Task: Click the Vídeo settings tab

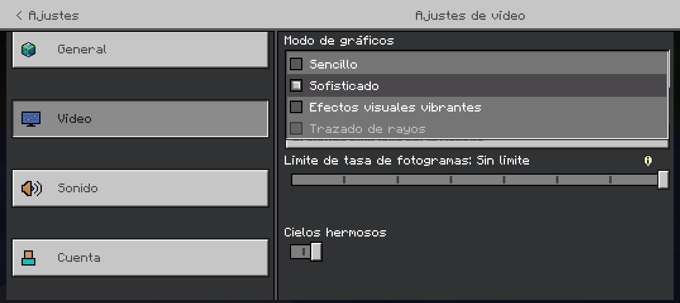Action: pos(140,119)
